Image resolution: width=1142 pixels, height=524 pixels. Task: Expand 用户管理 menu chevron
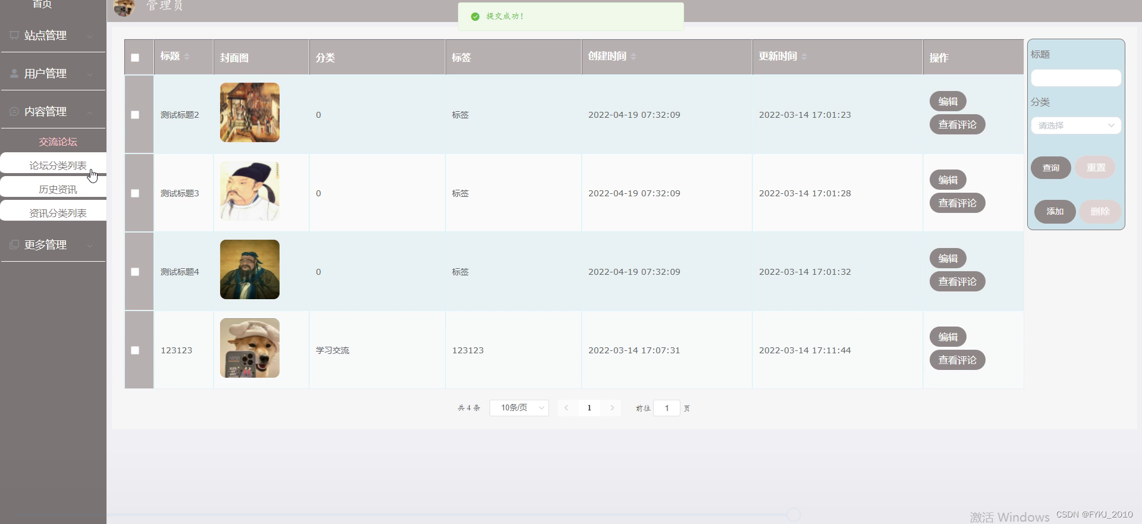90,74
